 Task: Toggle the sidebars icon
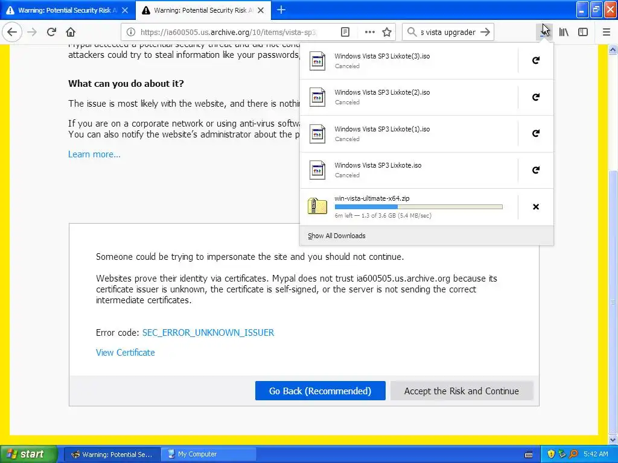click(583, 32)
